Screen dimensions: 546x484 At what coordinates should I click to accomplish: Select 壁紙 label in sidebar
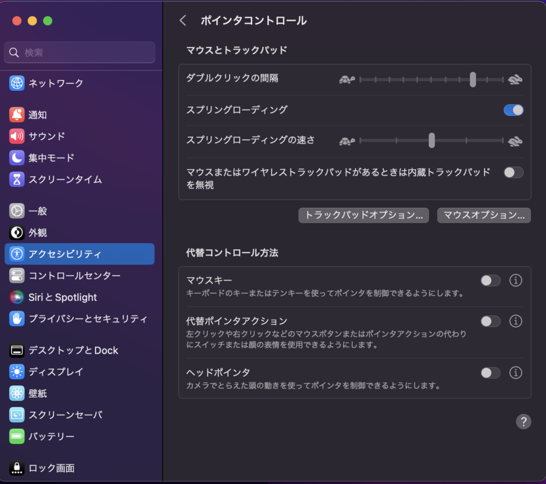click(x=38, y=393)
